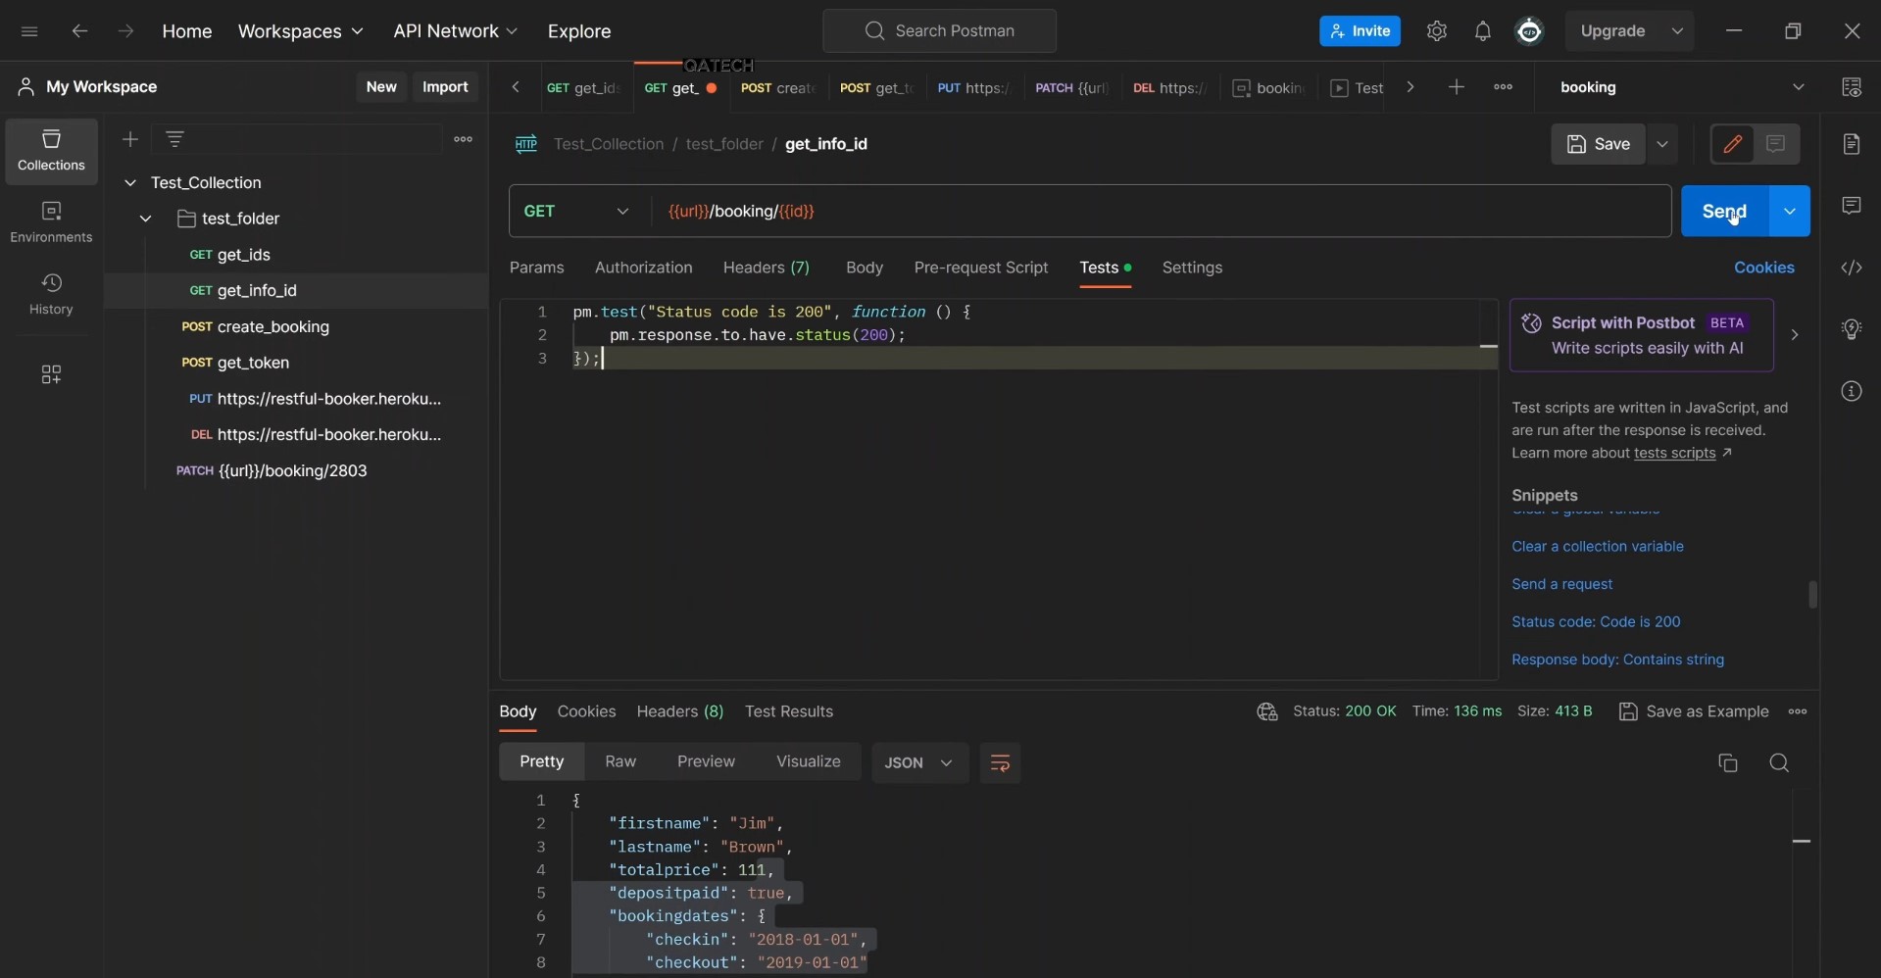The image size is (1881, 978).
Task: Switch to edit mode pencil icon
Action: point(1732,144)
